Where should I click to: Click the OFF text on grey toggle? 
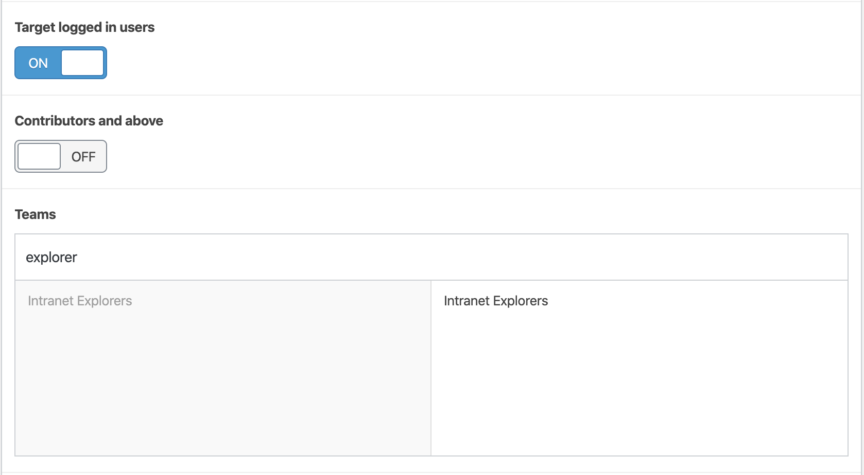pos(83,157)
